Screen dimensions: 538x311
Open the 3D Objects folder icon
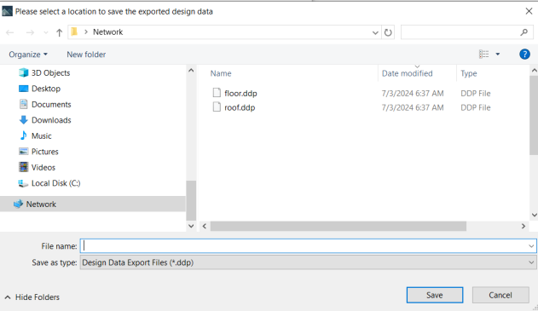[x=23, y=72]
